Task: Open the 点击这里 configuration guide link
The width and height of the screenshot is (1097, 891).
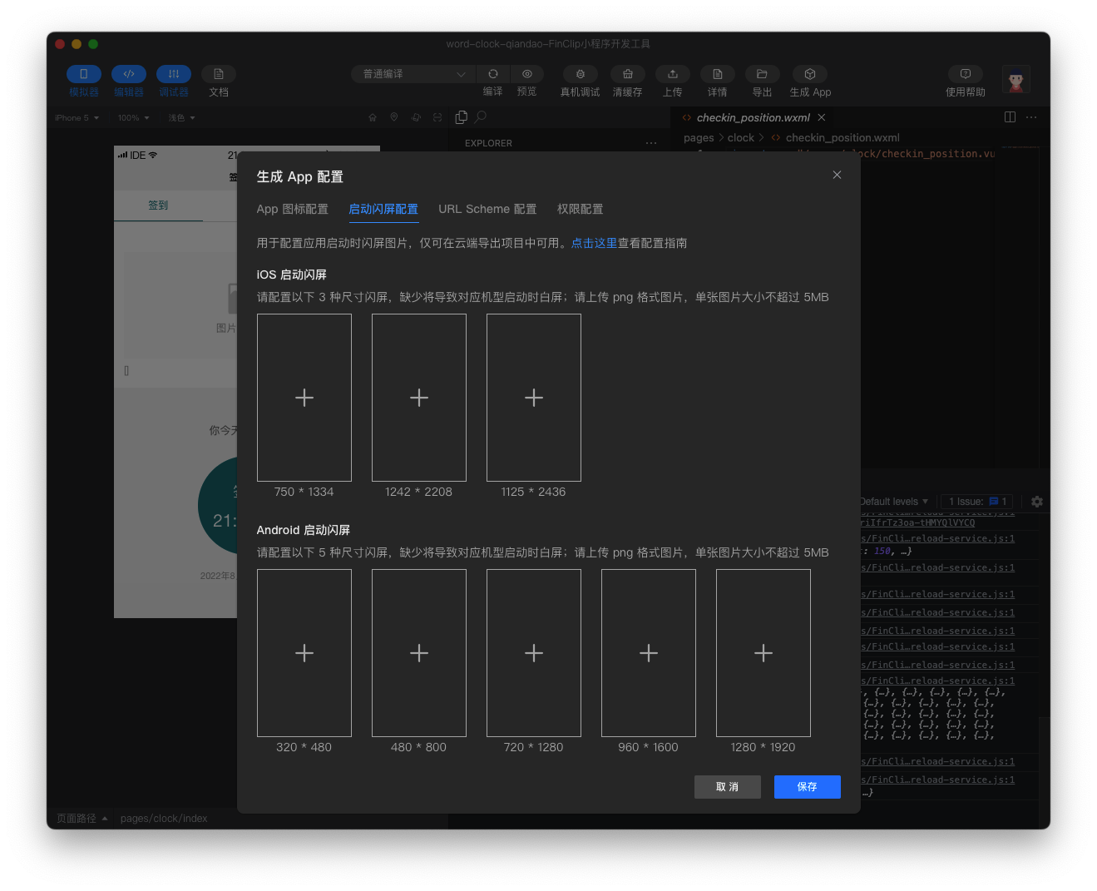Action: [x=594, y=244]
